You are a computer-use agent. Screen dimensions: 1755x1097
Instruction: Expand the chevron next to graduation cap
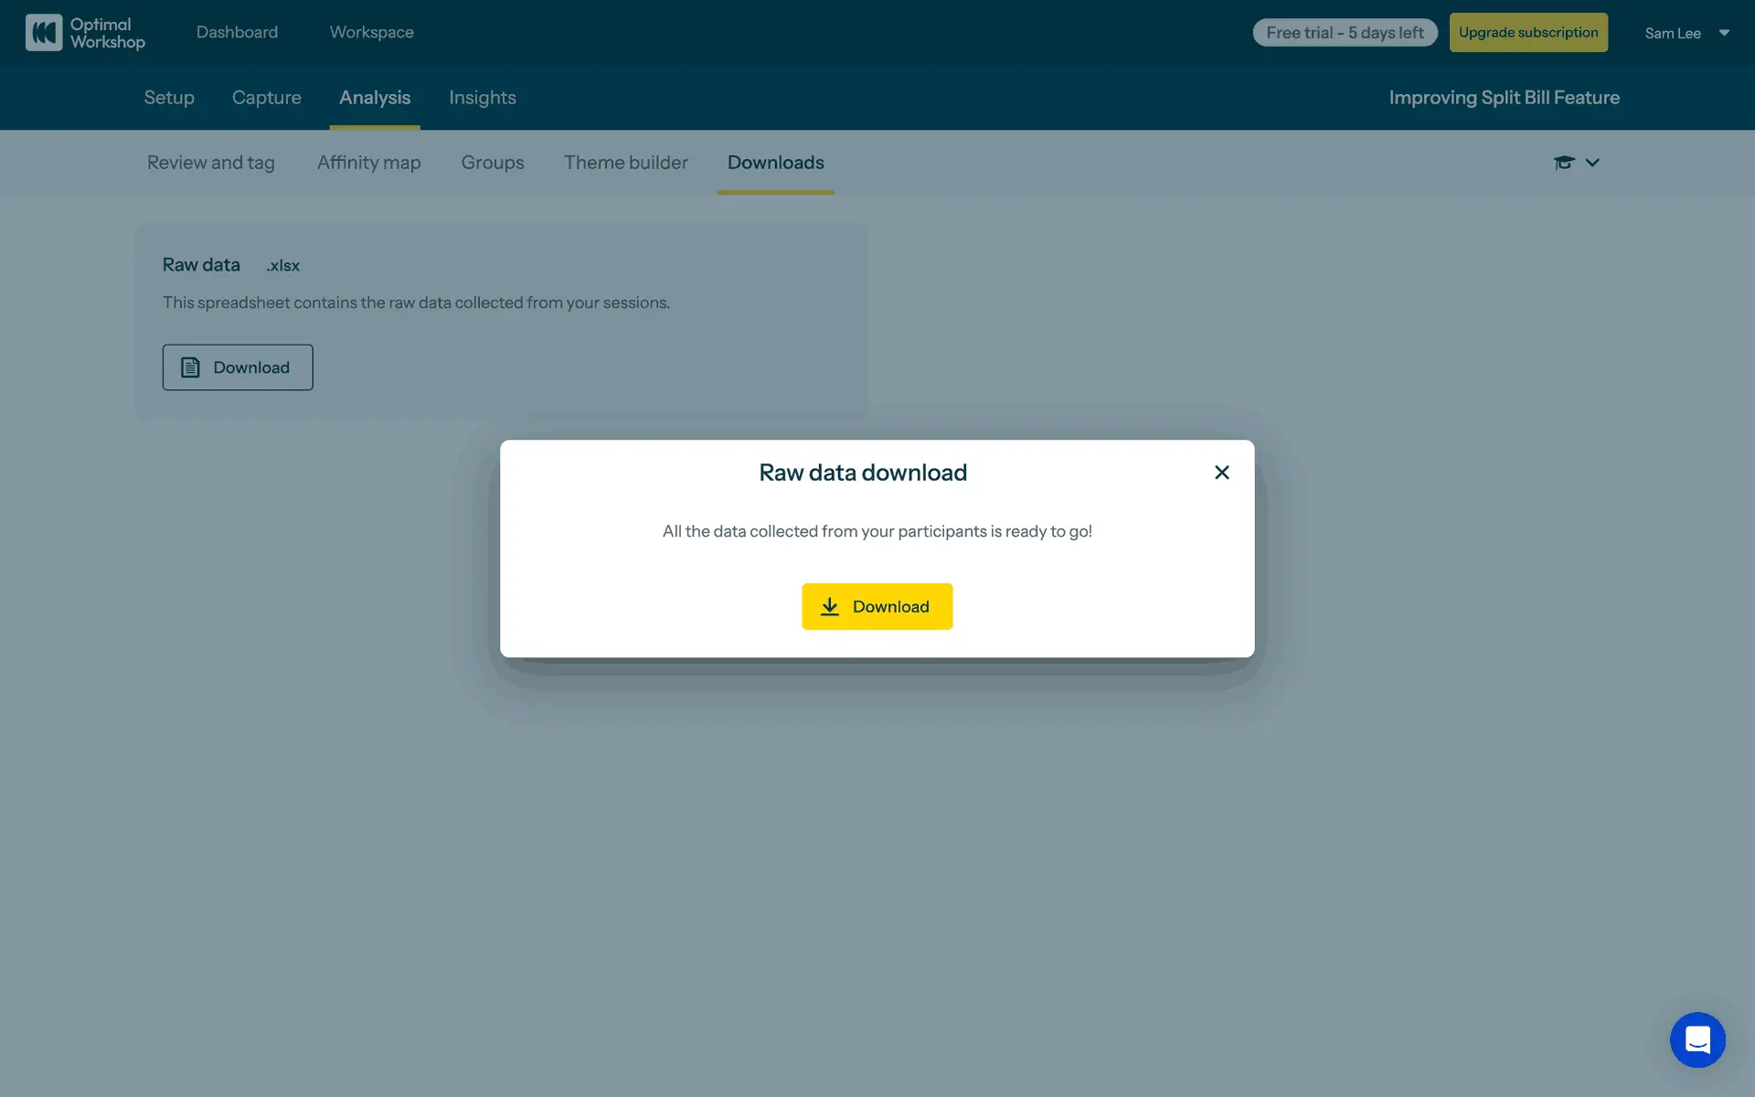pos(1592,163)
